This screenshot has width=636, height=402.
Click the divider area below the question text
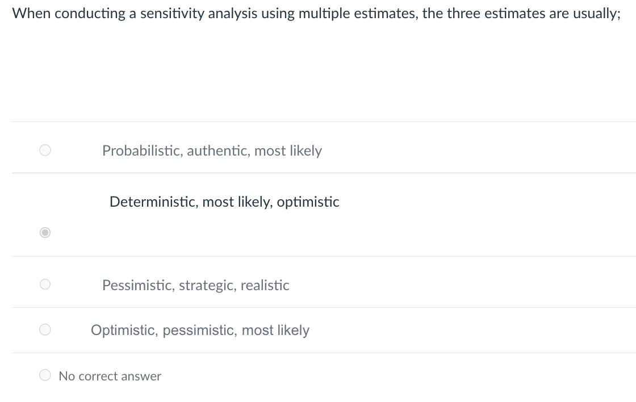pyautogui.click(x=318, y=120)
